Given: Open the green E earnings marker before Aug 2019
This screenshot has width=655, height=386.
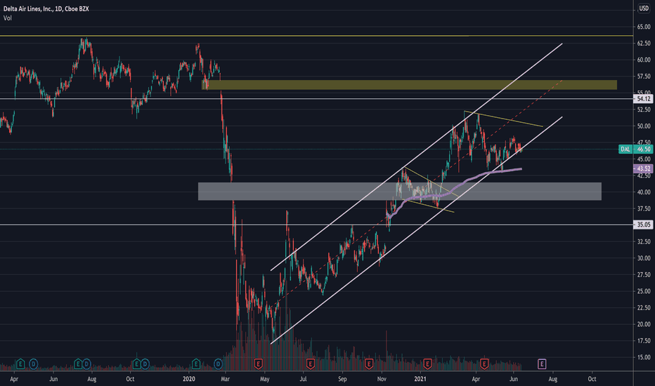Looking at the screenshot, I should point(78,364).
